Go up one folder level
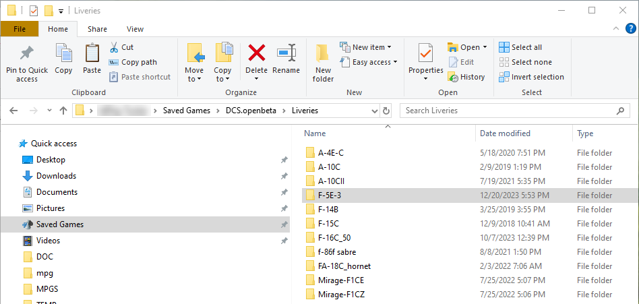Viewport: 639px width, 304px height. click(x=63, y=111)
